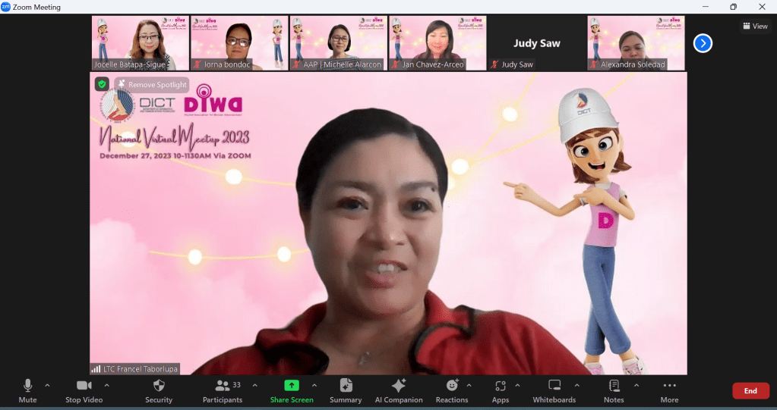Open the Notes tool
This screenshot has width=777, height=410.
(x=614, y=386)
